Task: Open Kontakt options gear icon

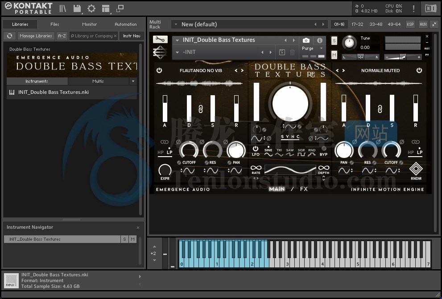Action: pyautogui.click(x=91, y=8)
